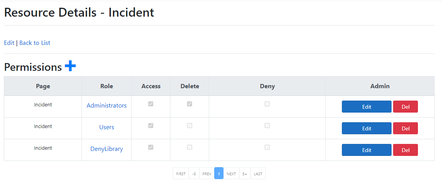Toggle Delete checkbox for Users row
This screenshot has width=442, height=183.
pos(189,126)
